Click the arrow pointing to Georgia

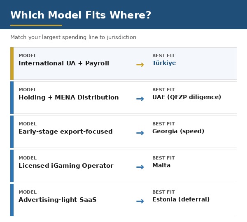point(140,133)
